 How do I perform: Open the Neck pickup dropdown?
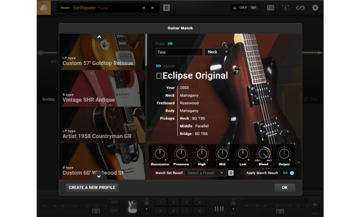pos(218,52)
